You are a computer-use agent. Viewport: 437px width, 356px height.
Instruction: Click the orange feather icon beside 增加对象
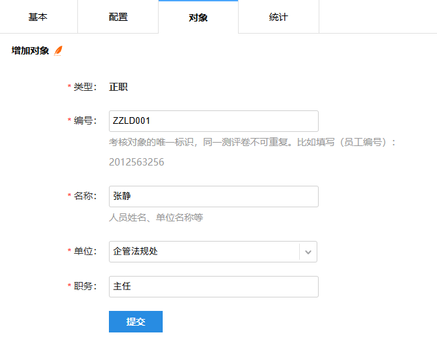click(x=58, y=50)
